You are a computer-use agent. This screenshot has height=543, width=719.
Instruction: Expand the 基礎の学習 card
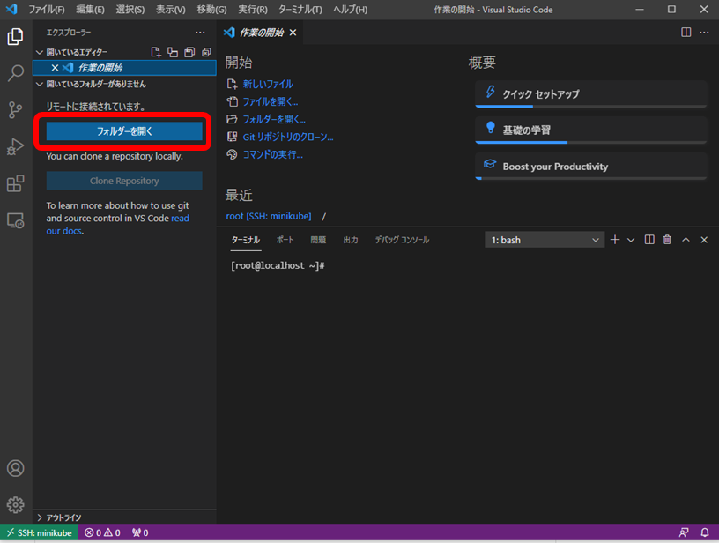click(590, 130)
